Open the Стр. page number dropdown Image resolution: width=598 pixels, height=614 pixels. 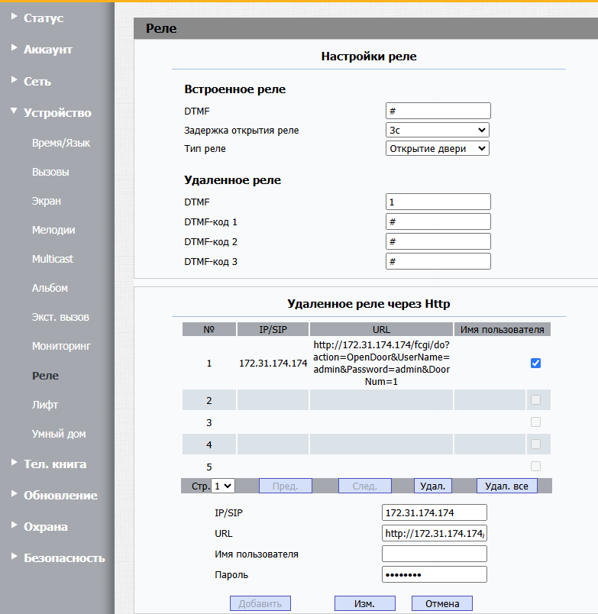point(224,486)
